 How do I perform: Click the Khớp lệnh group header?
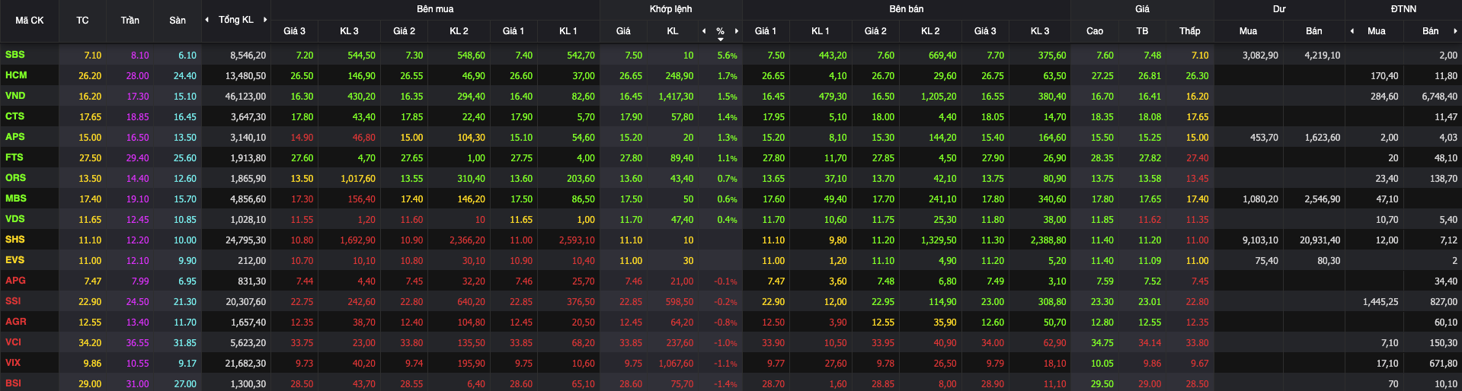coord(671,9)
